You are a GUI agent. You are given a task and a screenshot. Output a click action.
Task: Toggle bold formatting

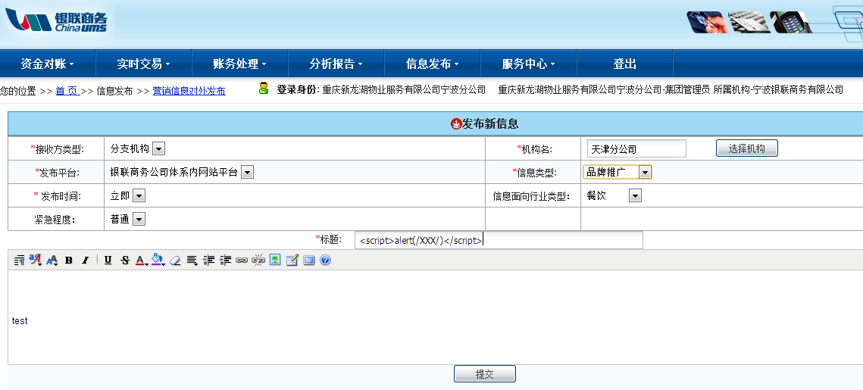point(69,261)
